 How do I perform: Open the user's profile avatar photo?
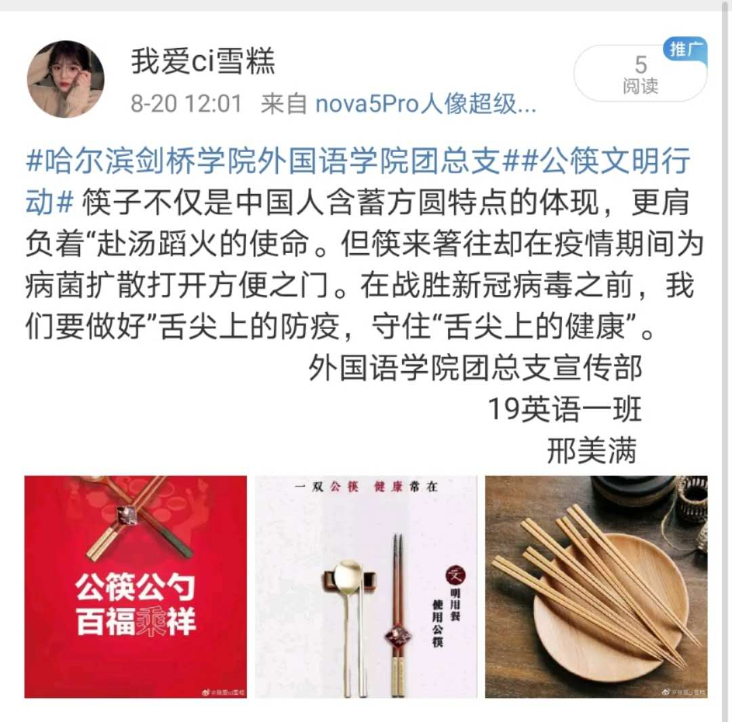pyautogui.click(x=65, y=79)
